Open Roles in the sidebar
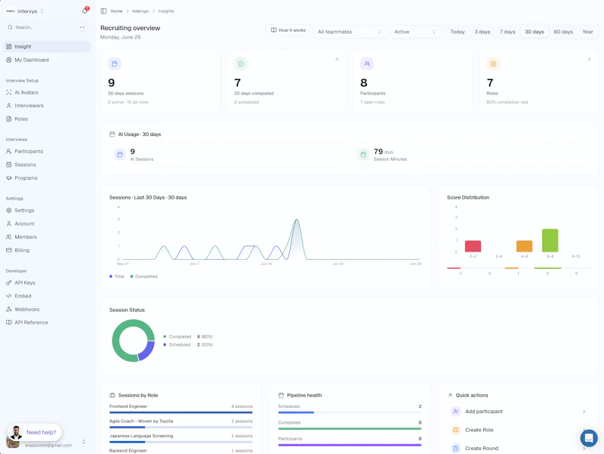604x454 pixels. pos(21,119)
